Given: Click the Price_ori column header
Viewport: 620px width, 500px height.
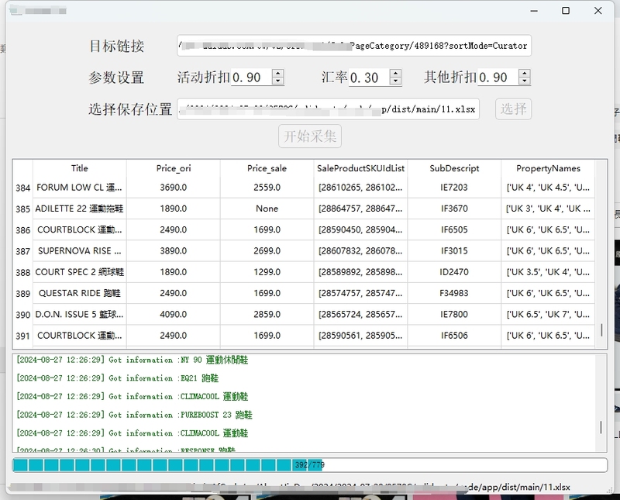Looking at the screenshot, I should [x=173, y=168].
